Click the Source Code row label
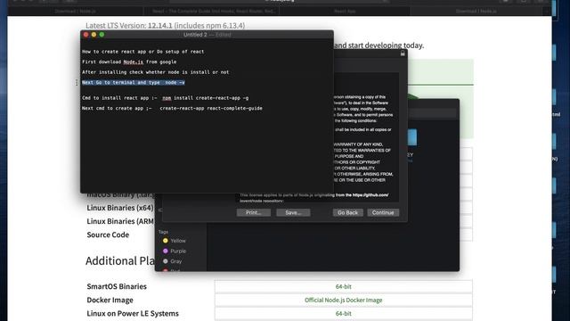 (x=108, y=235)
